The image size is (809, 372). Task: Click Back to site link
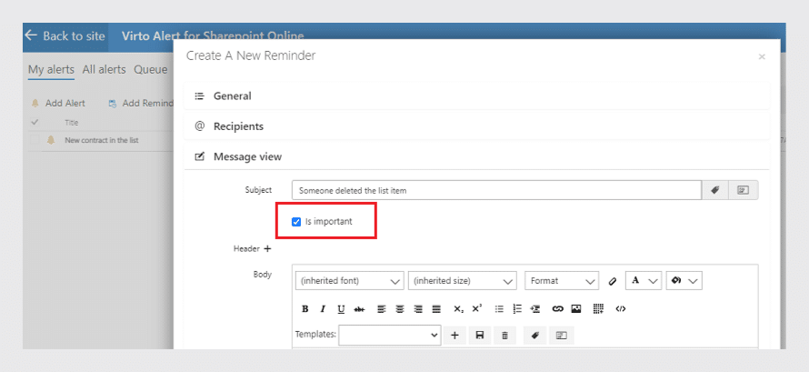65,36
